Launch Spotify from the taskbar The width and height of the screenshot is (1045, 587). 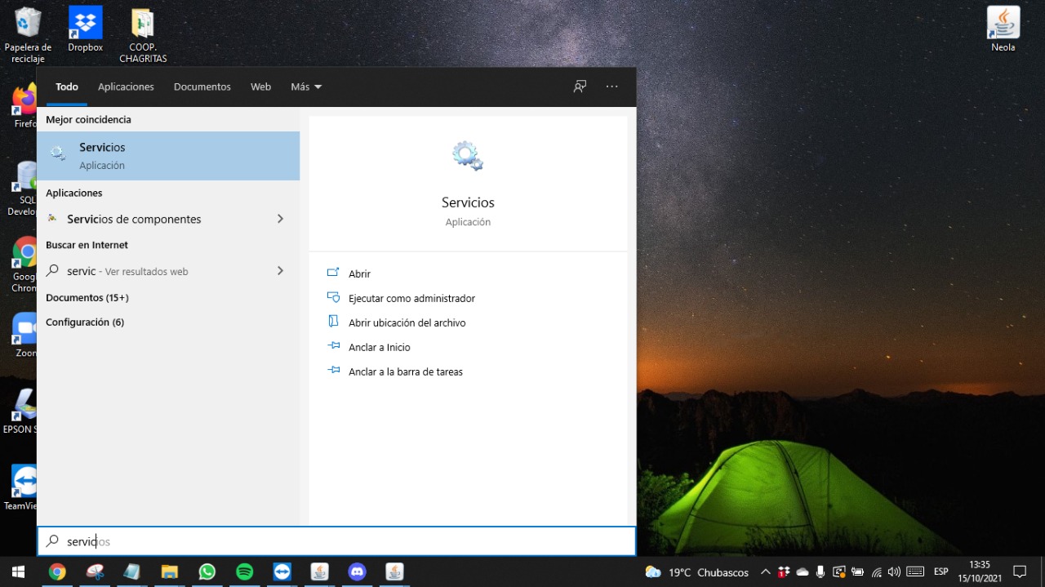[245, 571]
